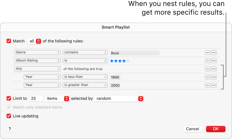Screen dimensions: 232x139
Task: Remove the Genre rule with minus button
Action: pyautogui.click(x=207, y=53)
